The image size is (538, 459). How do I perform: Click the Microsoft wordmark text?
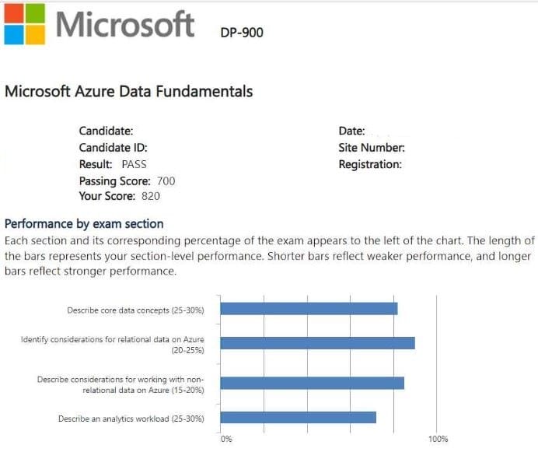pos(124,24)
